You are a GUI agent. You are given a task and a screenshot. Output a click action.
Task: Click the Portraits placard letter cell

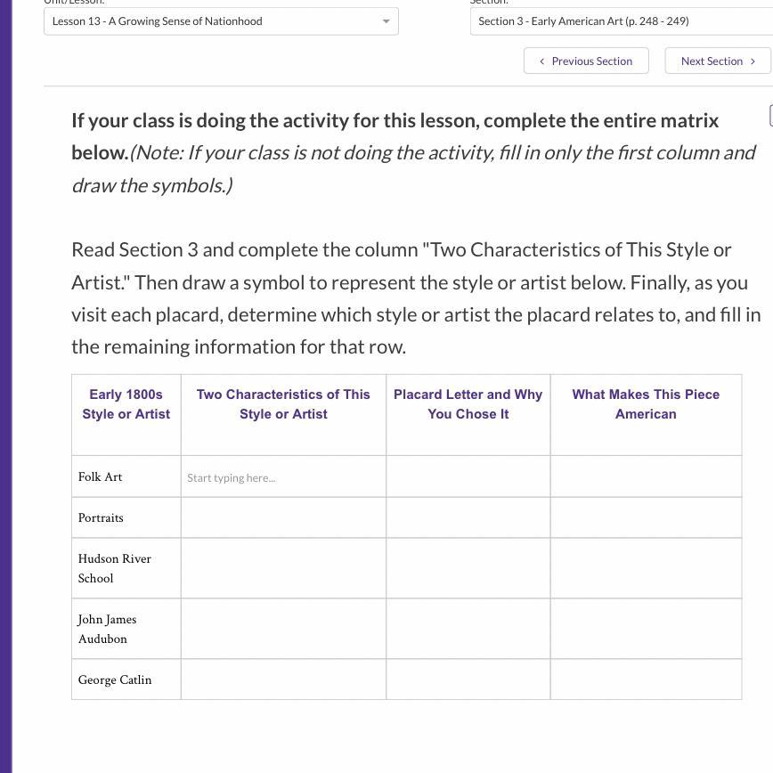pos(468,517)
